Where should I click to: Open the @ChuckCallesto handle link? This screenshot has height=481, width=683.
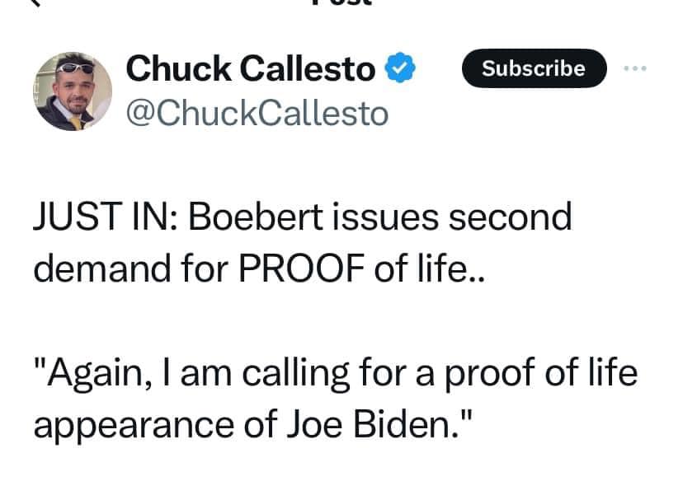click(x=257, y=113)
